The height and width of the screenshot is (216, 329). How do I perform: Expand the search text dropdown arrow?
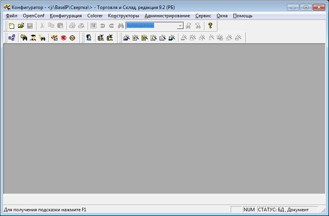click(x=180, y=26)
